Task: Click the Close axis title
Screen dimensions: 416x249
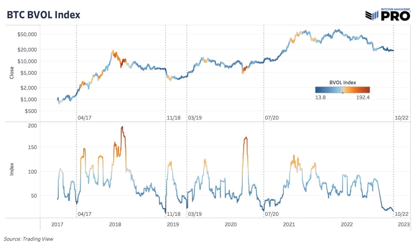Action: pos(12,73)
